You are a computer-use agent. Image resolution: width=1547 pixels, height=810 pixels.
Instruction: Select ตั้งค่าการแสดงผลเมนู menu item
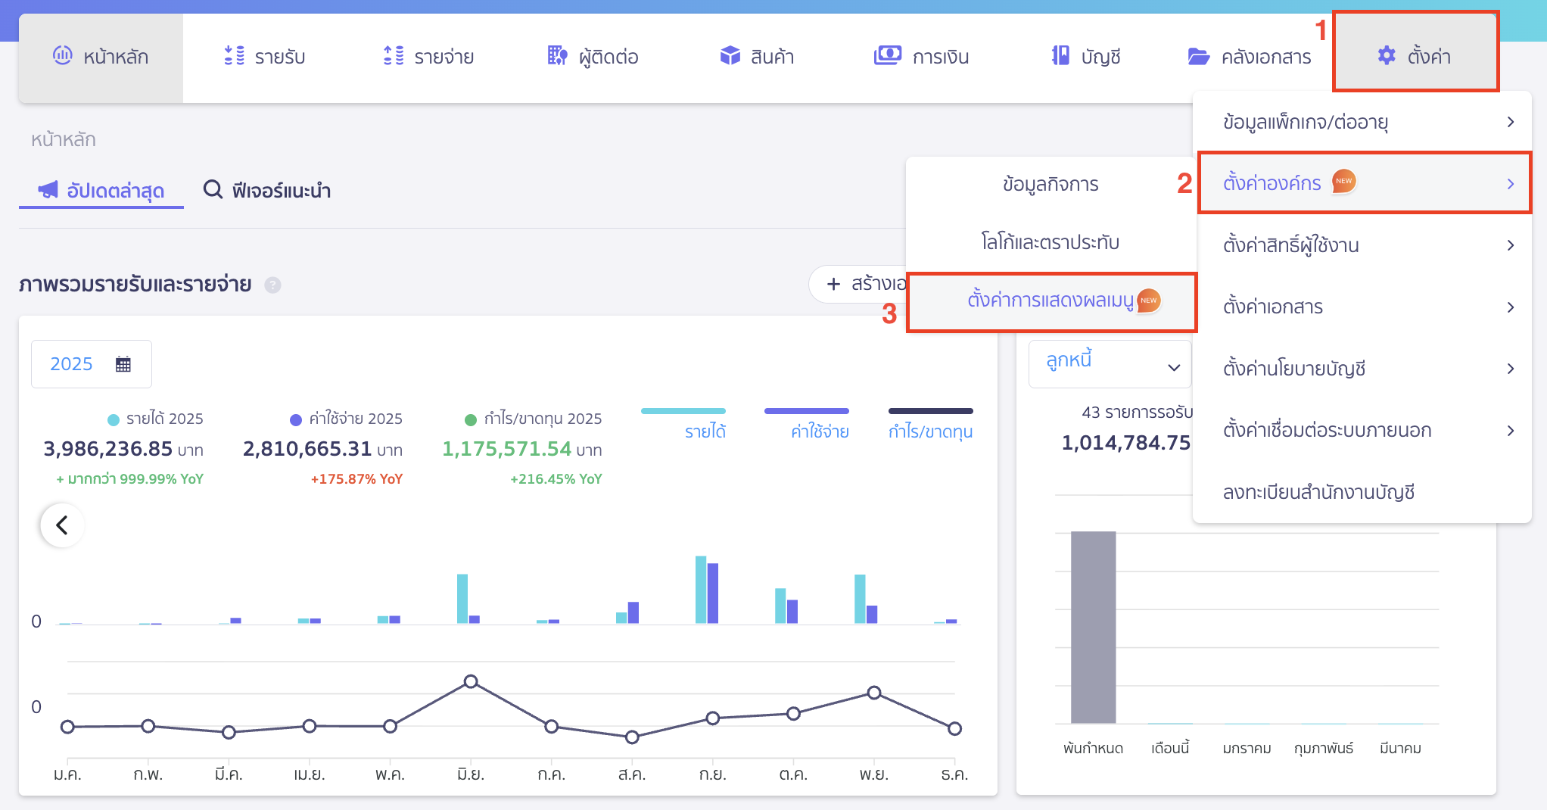click(1051, 301)
